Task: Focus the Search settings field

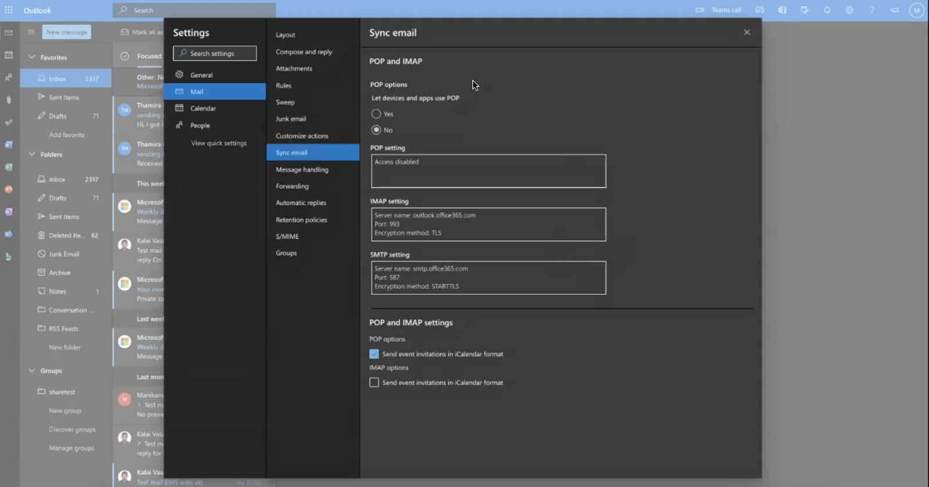Action: click(215, 53)
